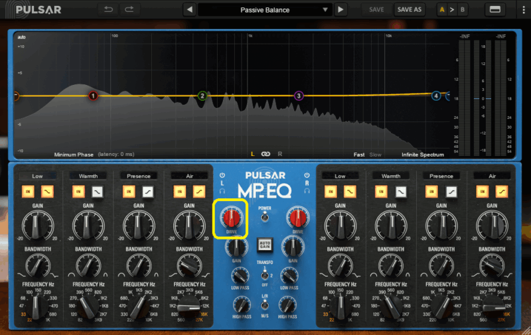531x335 pixels.
Task: Flip the POWER toggle switch
Action: (x=265, y=216)
